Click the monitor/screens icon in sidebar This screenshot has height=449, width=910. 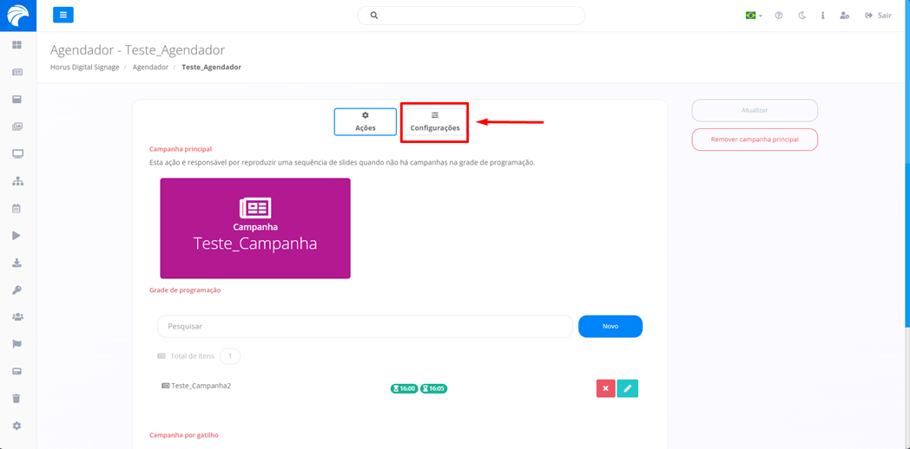click(x=16, y=153)
